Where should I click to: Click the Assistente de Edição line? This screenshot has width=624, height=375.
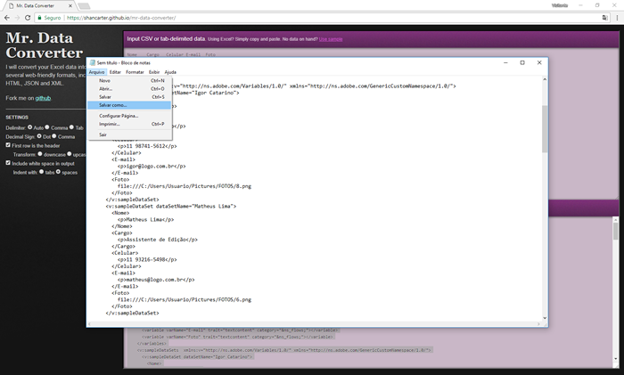pyautogui.click(x=157, y=240)
